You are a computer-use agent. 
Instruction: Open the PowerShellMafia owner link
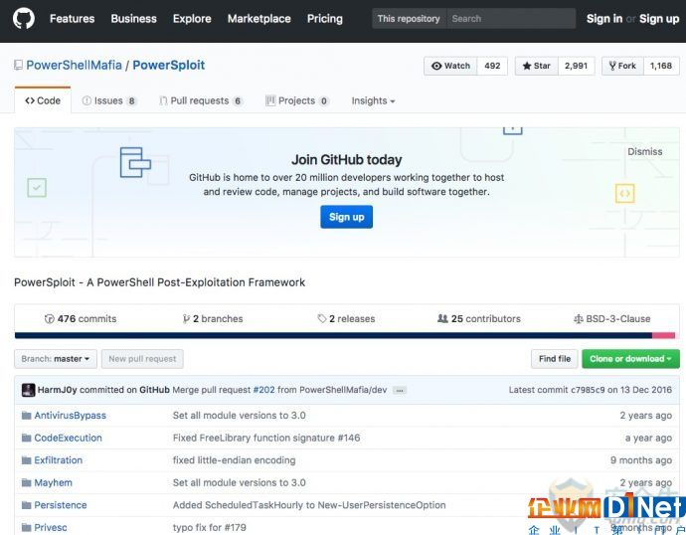[74, 66]
